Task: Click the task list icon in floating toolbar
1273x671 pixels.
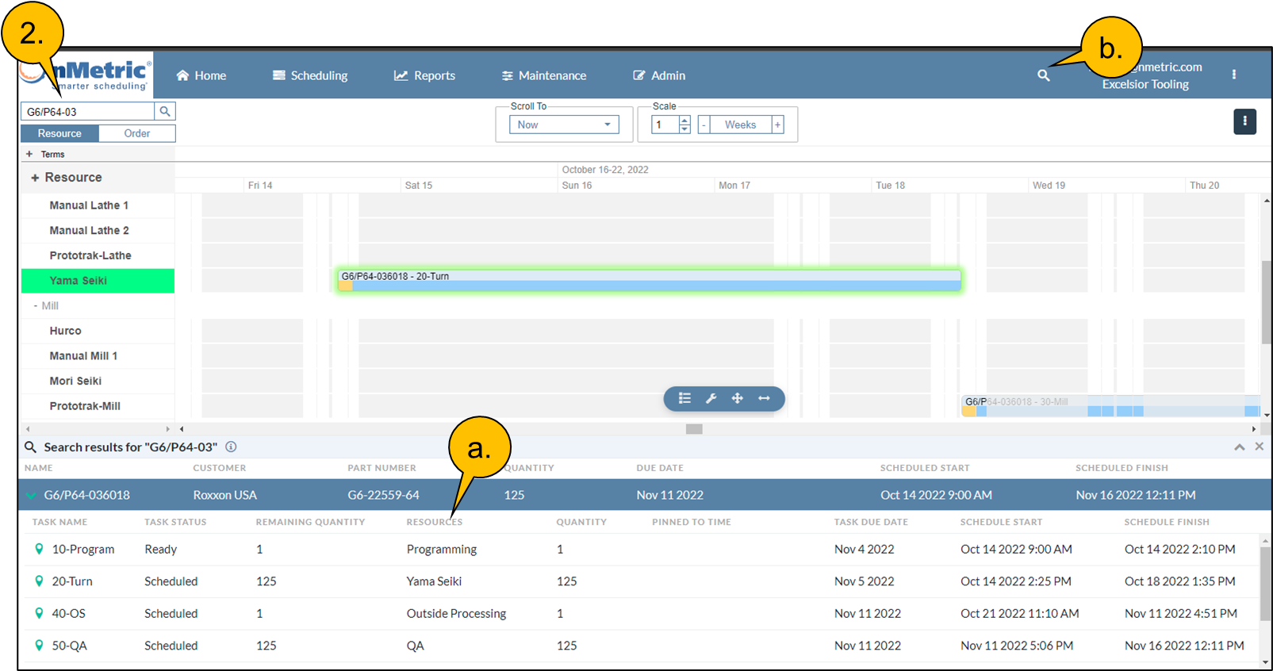Action: pyautogui.click(x=684, y=398)
